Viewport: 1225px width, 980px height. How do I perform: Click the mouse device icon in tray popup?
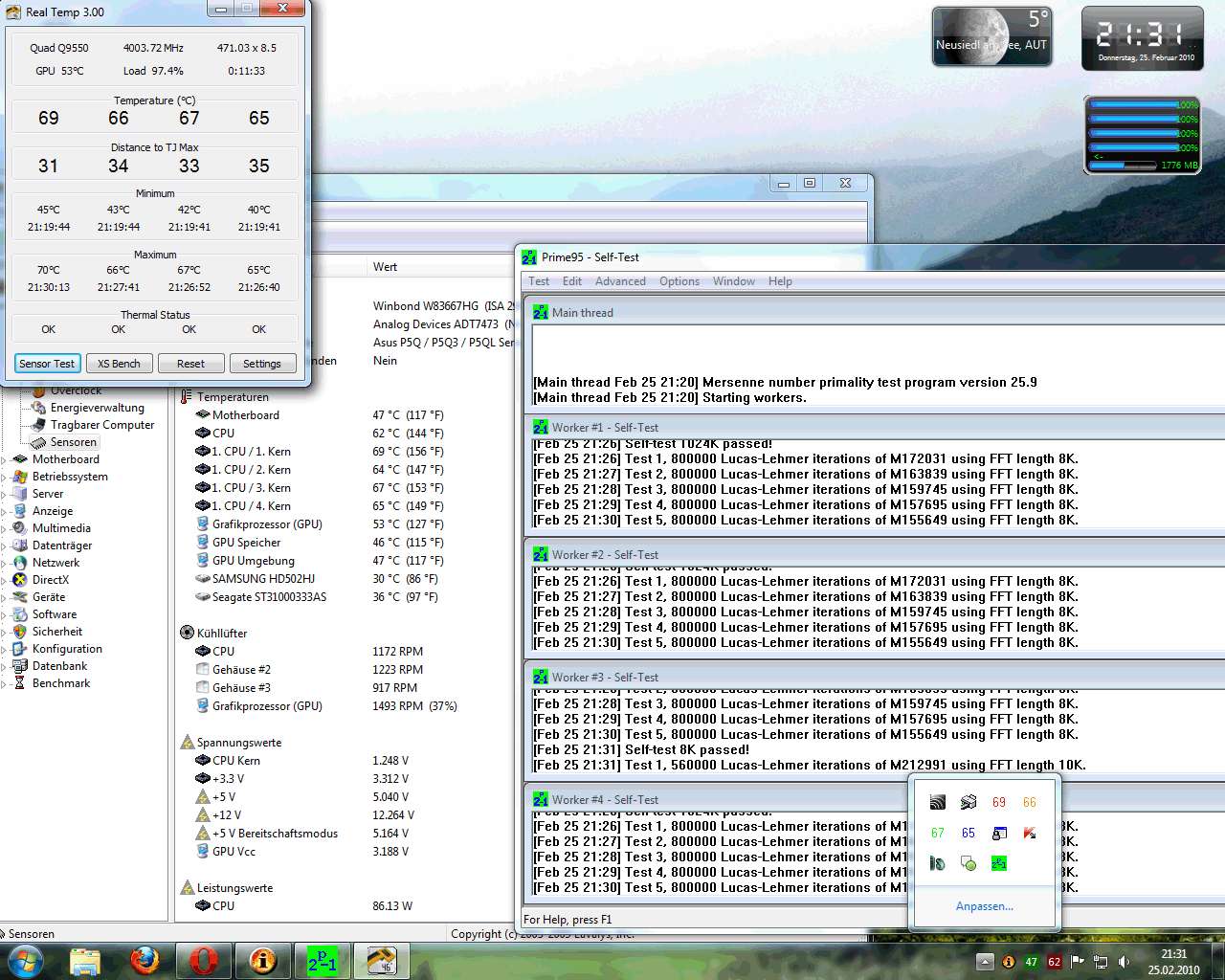938,863
